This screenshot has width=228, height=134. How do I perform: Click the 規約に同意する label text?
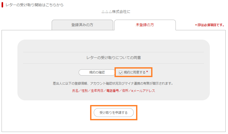click(135, 72)
